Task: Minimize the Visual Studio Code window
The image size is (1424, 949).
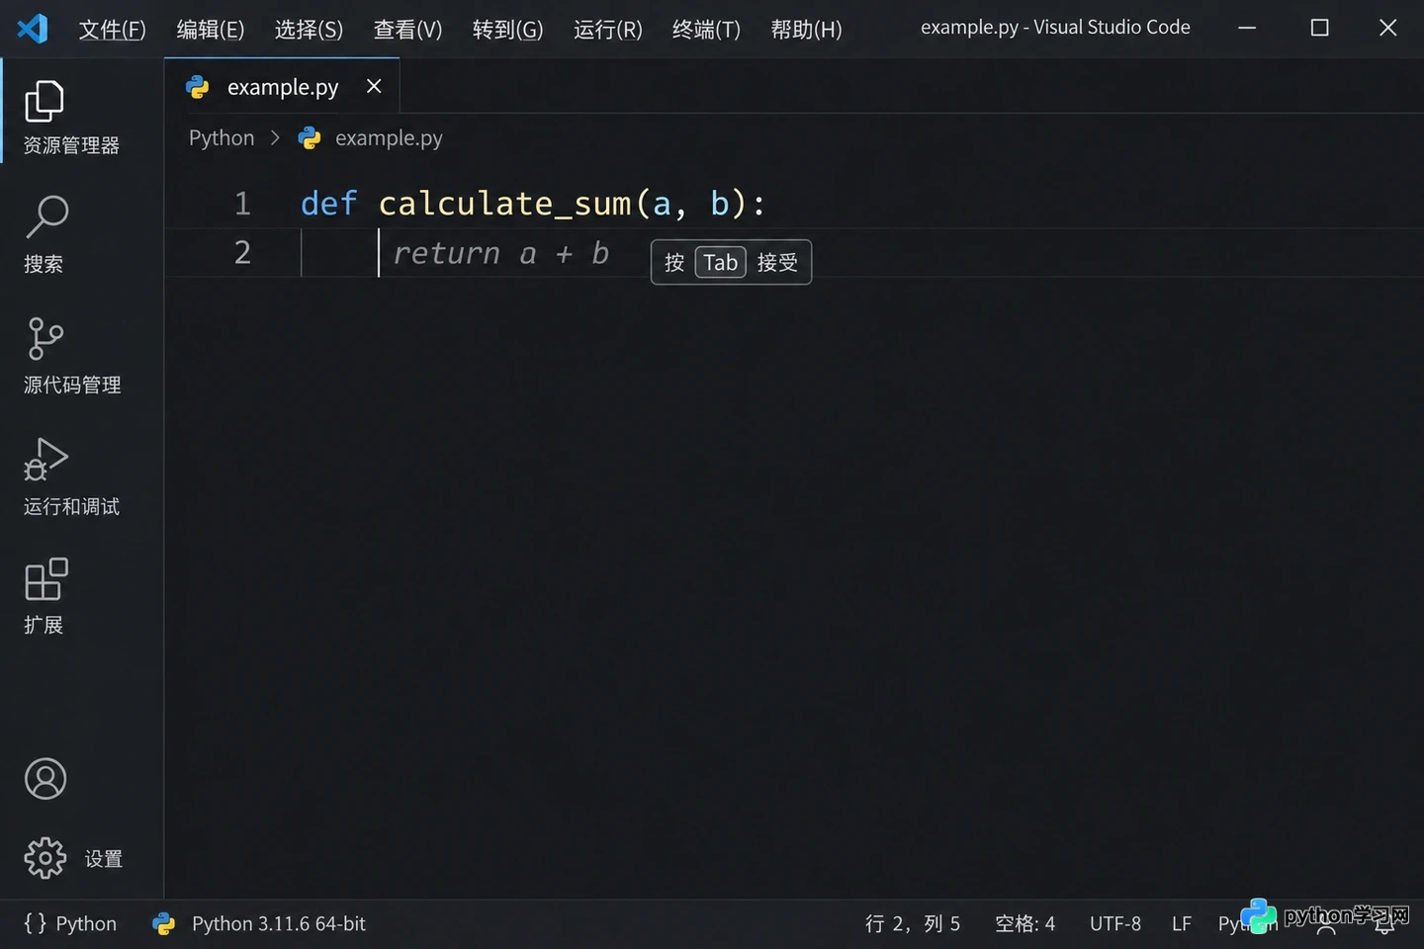Action: coord(1247,28)
